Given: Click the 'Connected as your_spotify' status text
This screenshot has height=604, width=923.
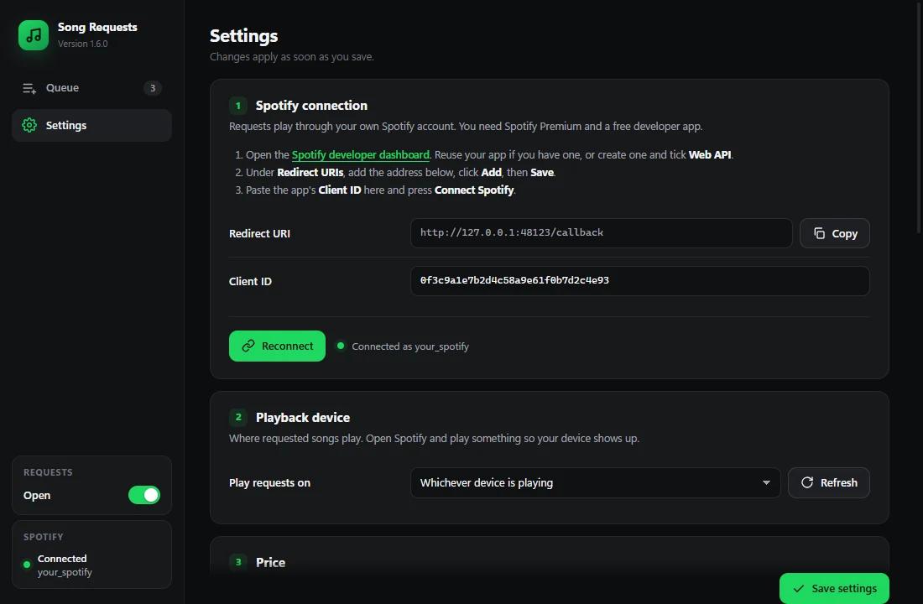Looking at the screenshot, I should point(410,346).
